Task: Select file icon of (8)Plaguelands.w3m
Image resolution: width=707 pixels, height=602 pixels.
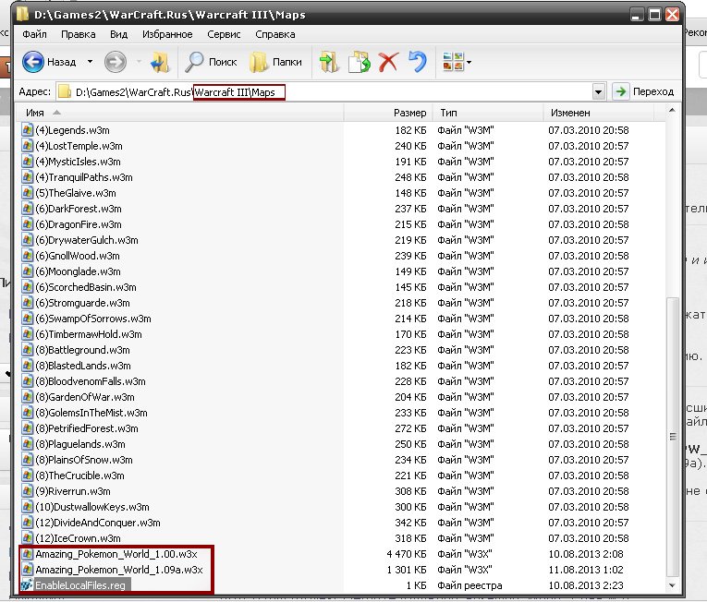Action: pyautogui.click(x=27, y=444)
